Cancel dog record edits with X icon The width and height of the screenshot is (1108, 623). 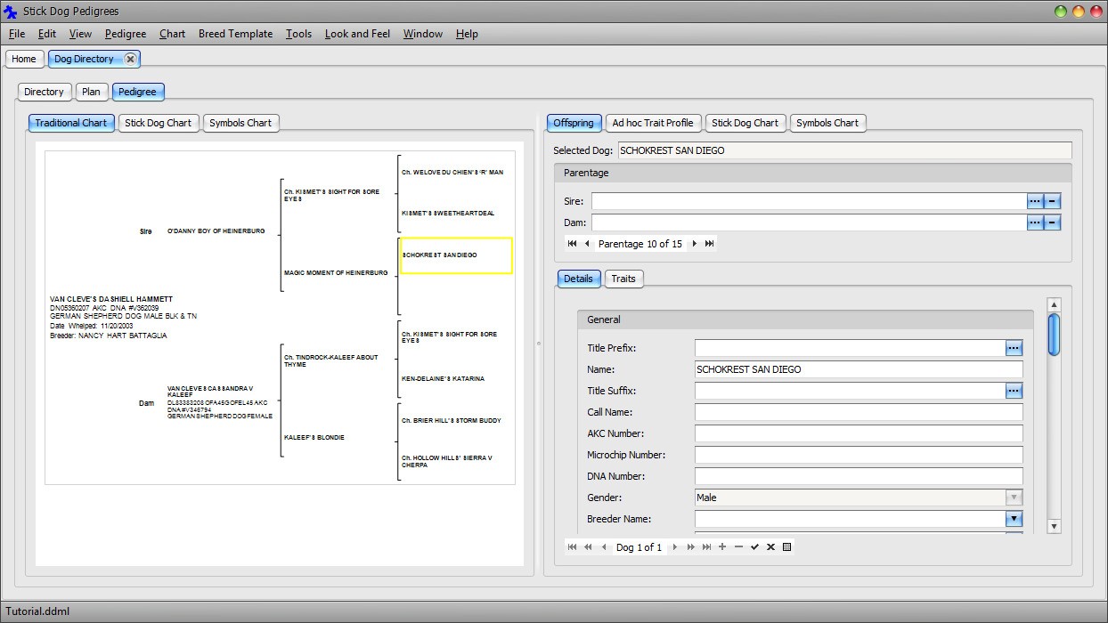(770, 547)
